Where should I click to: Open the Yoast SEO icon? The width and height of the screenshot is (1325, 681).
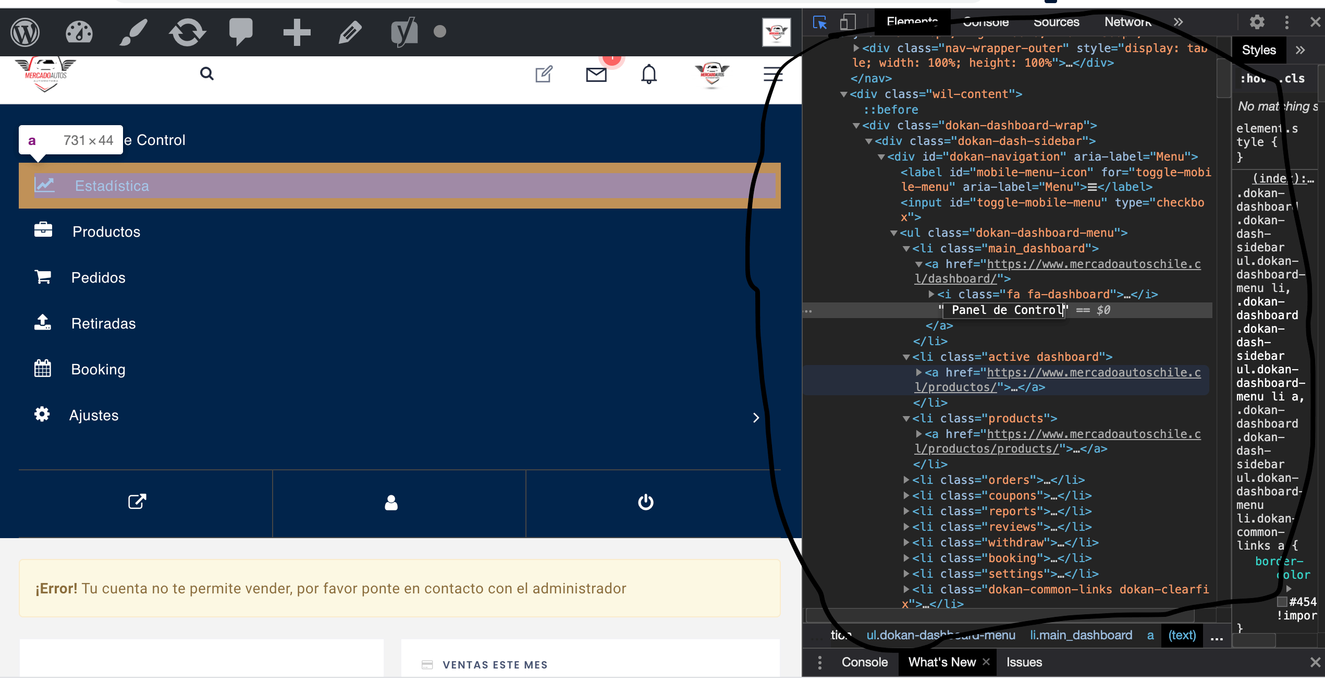pyautogui.click(x=404, y=32)
